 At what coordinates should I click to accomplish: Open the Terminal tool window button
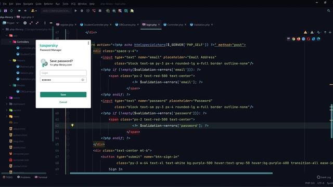[x=41, y=177]
